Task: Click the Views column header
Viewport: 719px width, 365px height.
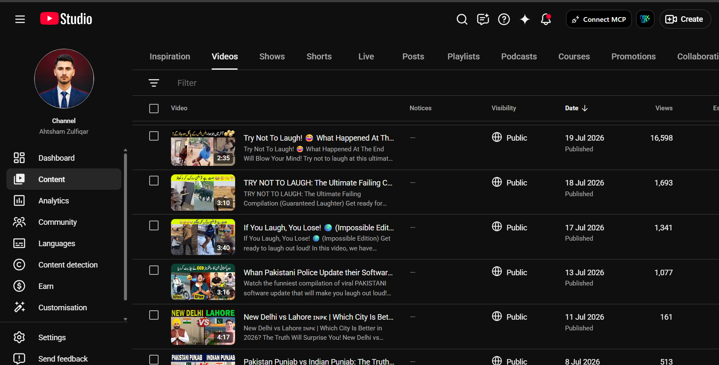Action: point(664,108)
